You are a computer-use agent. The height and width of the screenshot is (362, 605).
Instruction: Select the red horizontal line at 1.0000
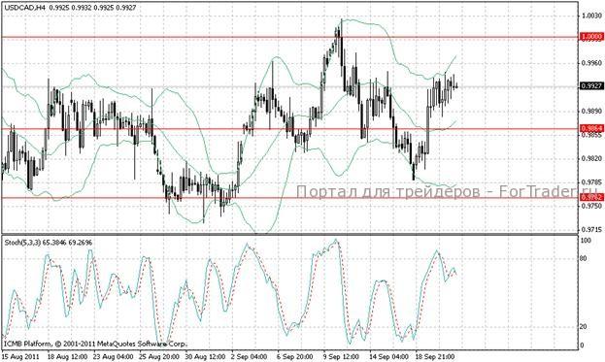289,38
